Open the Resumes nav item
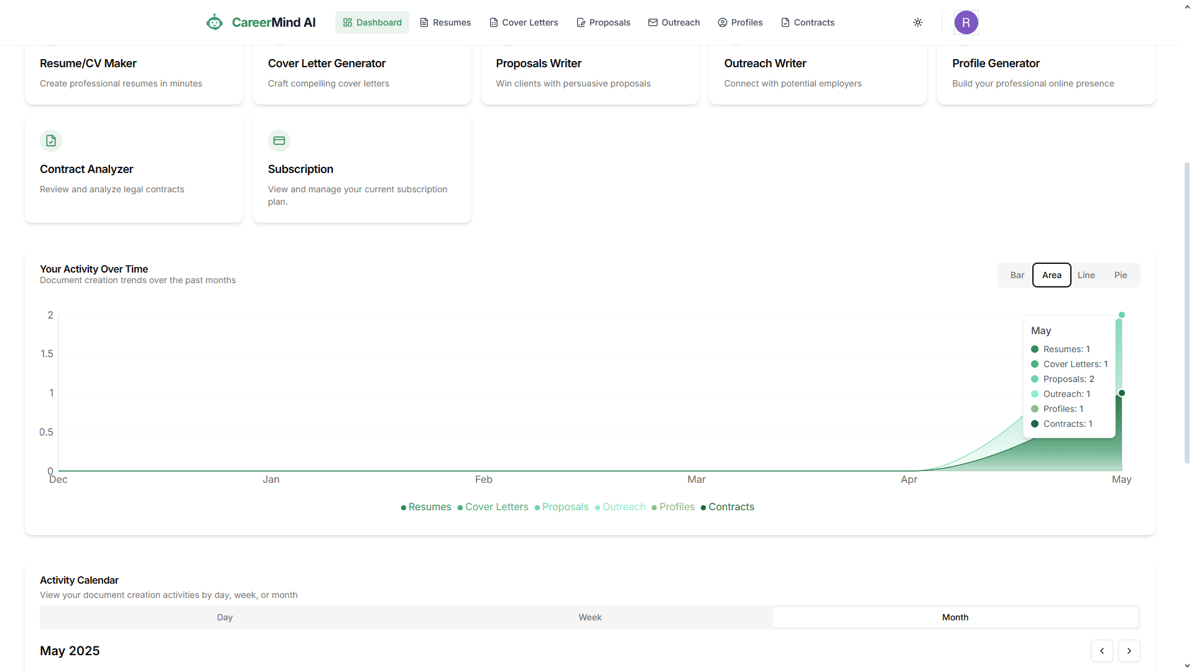Image resolution: width=1194 pixels, height=672 pixels. (445, 22)
